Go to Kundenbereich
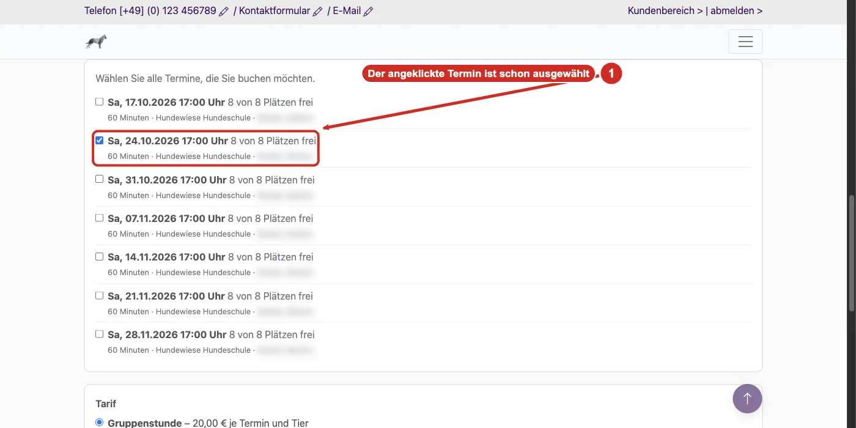Image resolution: width=856 pixels, height=428 pixels. (665, 11)
